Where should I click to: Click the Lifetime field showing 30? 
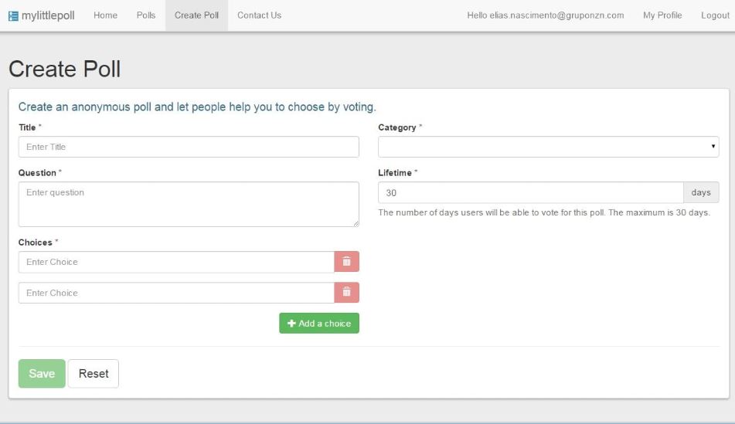pyautogui.click(x=531, y=192)
